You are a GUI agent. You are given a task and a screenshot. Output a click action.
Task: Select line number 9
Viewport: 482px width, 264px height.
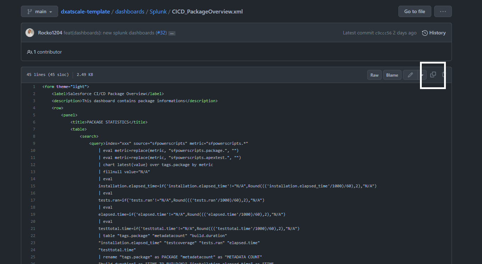click(34, 143)
